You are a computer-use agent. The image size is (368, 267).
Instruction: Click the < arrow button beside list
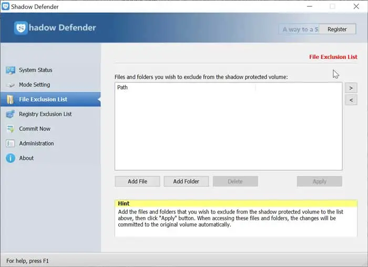pos(351,100)
